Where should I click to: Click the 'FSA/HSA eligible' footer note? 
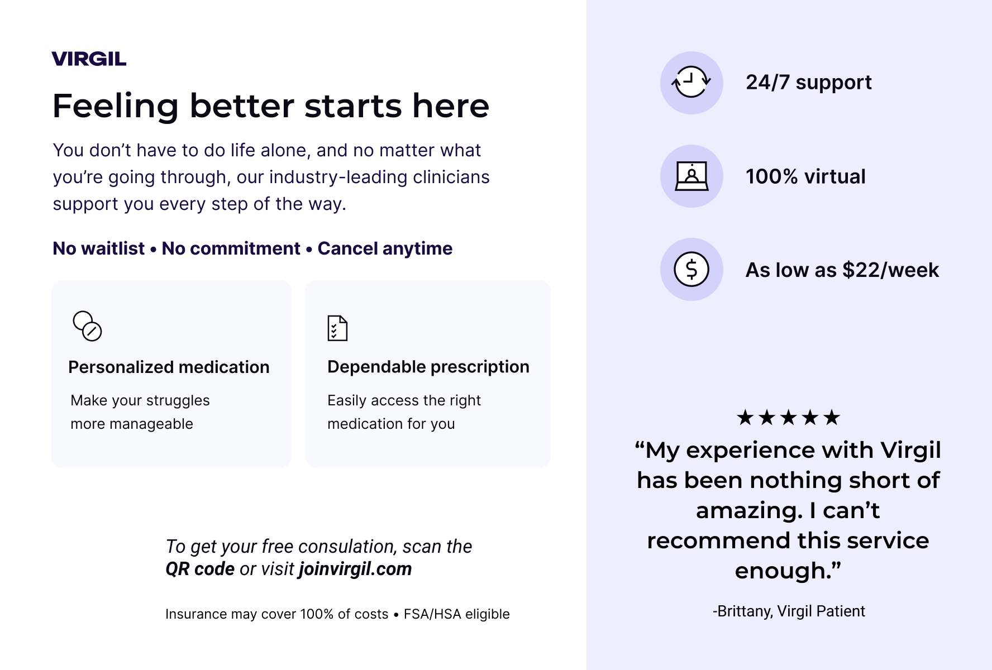point(457,614)
